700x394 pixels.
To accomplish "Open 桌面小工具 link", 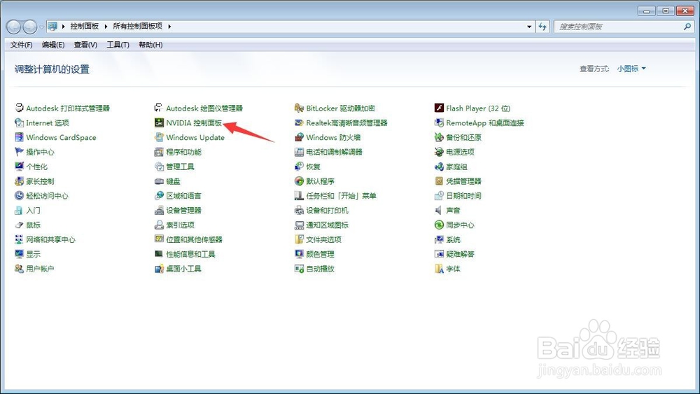I will pyautogui.click(x=183, y=269).
